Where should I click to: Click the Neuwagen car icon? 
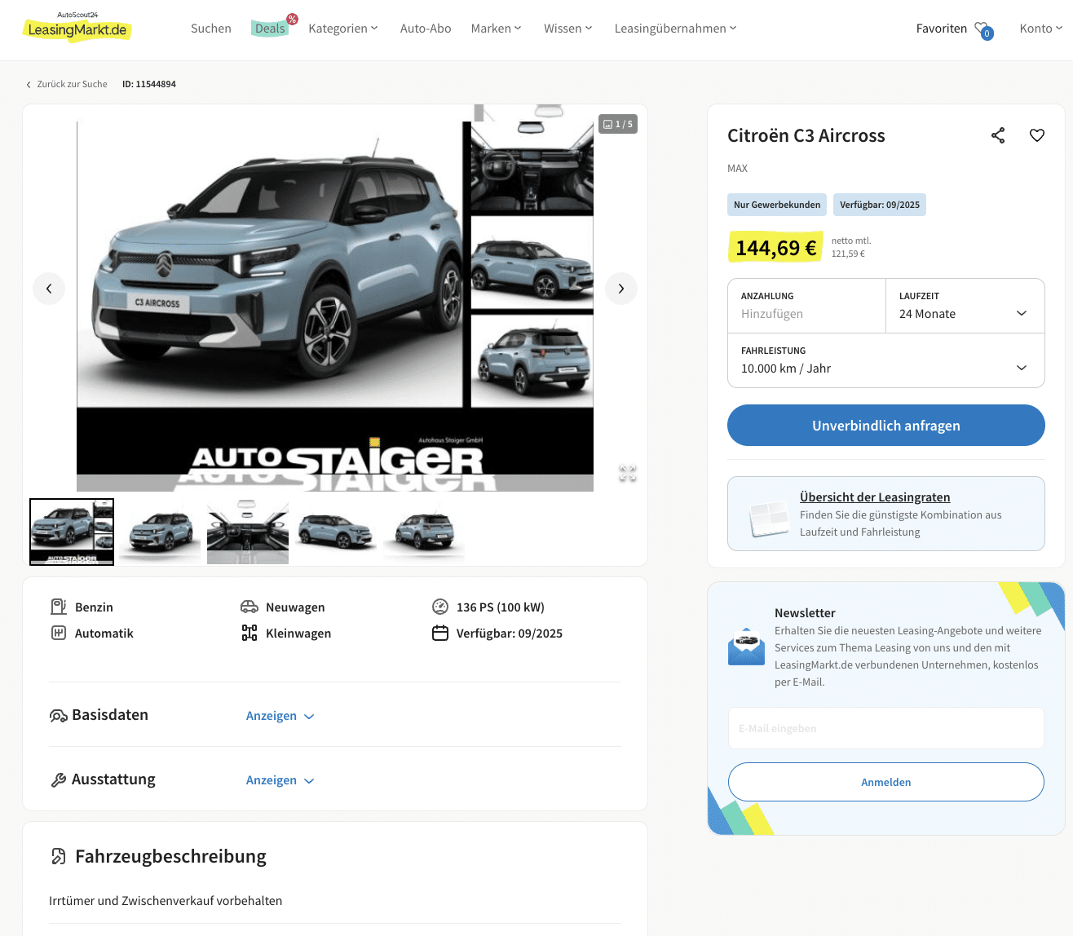coord(249,607)
